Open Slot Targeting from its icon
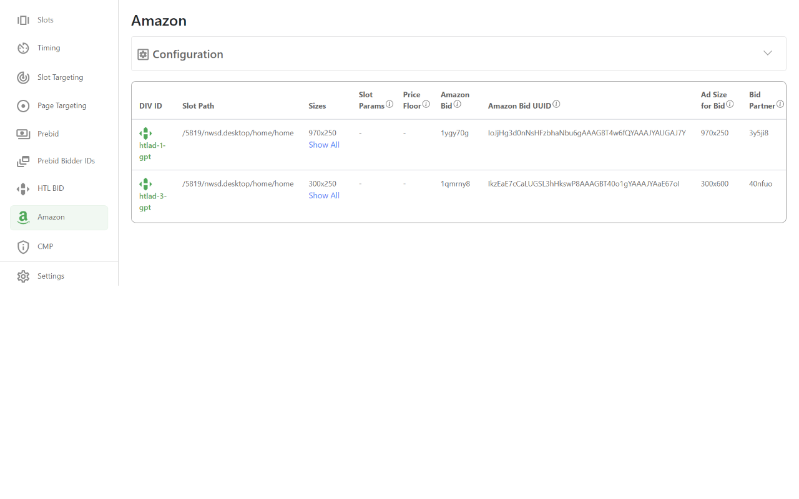The width and height of the screenshot is (799, 499). tap(23, 77)
